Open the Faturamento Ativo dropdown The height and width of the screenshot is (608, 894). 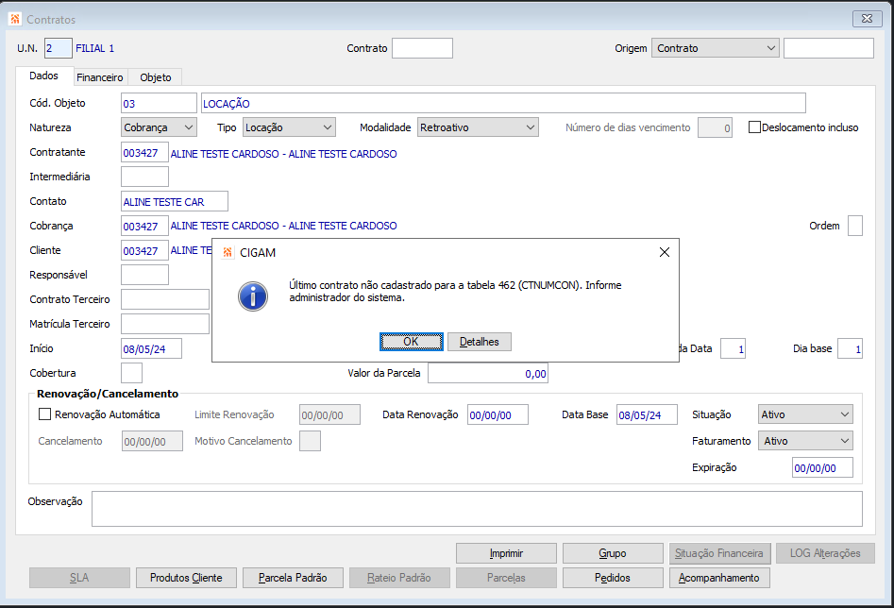click(x=805, y=440)
